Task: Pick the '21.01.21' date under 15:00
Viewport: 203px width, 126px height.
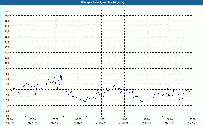Action: [x=124, y=123]
